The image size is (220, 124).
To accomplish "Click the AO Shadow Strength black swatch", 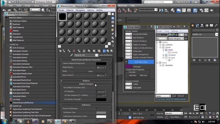I will pos(101,100).
